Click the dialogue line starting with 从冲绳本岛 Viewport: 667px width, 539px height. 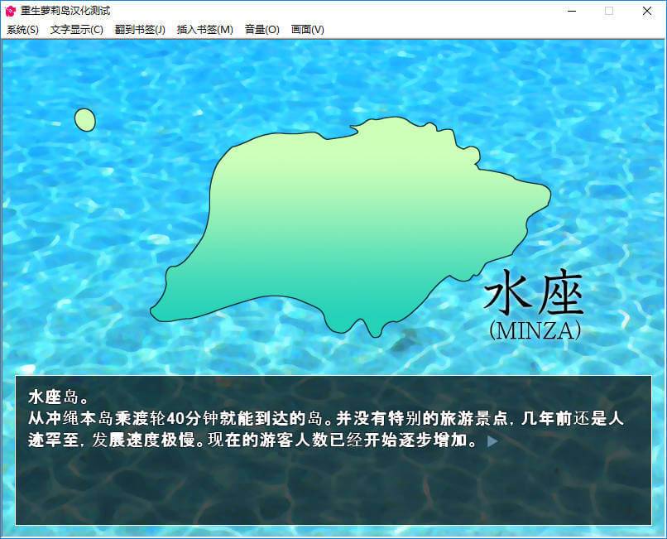(x=324, y=419)
